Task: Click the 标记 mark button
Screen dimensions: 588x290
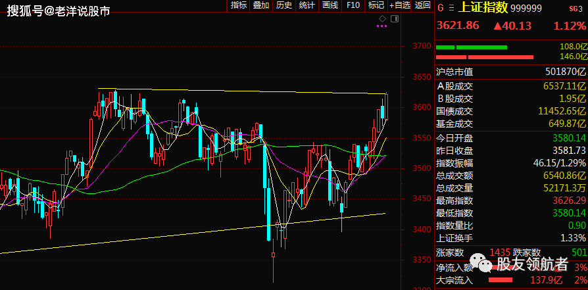Action: click(376, 5)
